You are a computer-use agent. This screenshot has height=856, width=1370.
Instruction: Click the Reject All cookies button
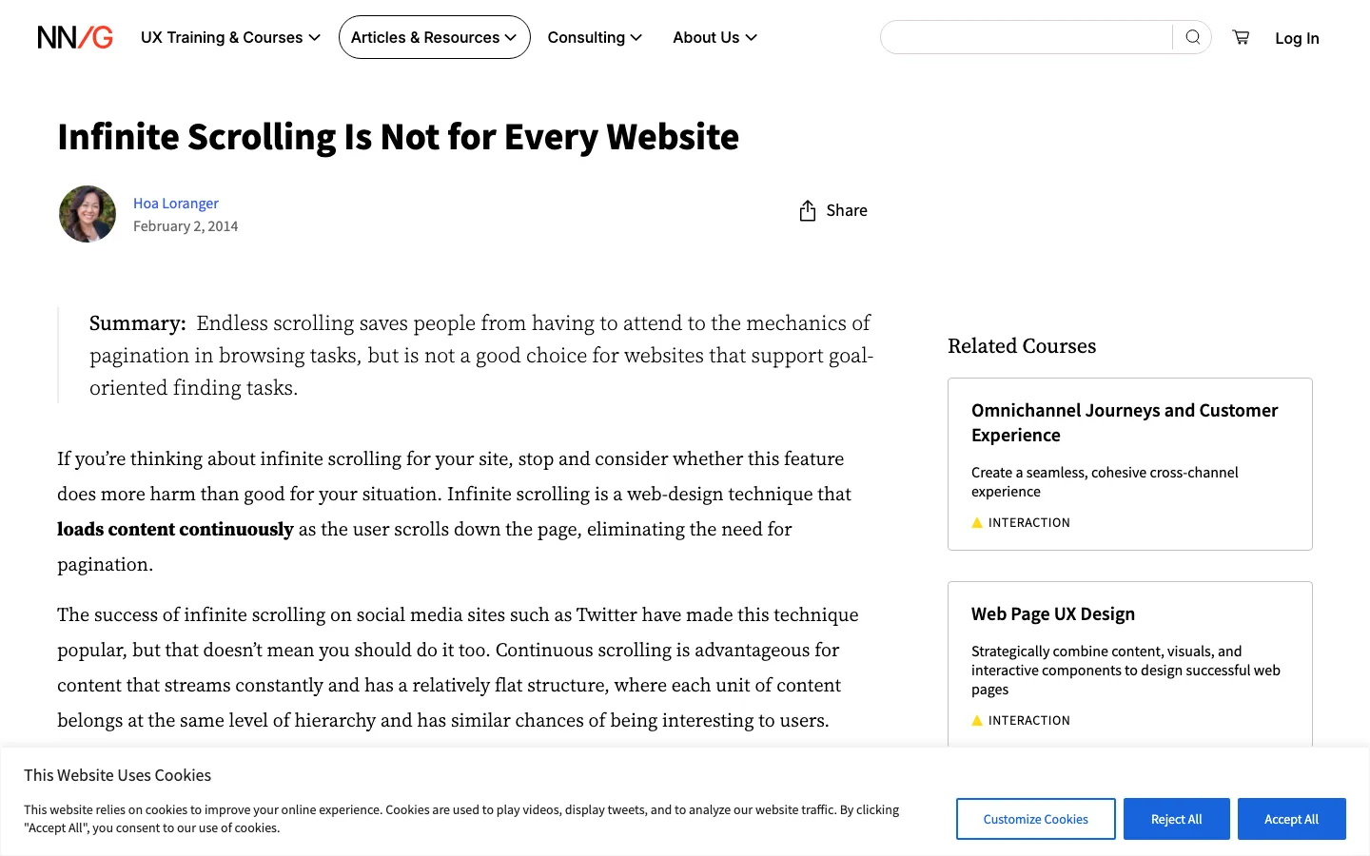[x=1176, y=819]
